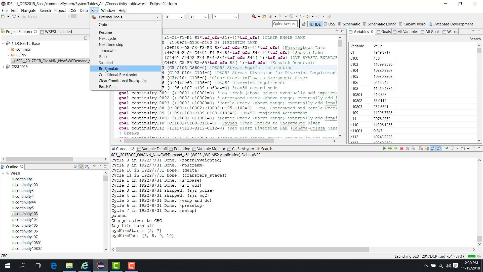Viewport: 483px width, 272px height.
Task: Open File Explorer from the Windows taskbar
Action: (x=69, y=266)
